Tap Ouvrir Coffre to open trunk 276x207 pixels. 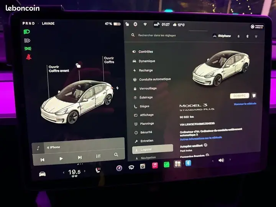(109, 60)
